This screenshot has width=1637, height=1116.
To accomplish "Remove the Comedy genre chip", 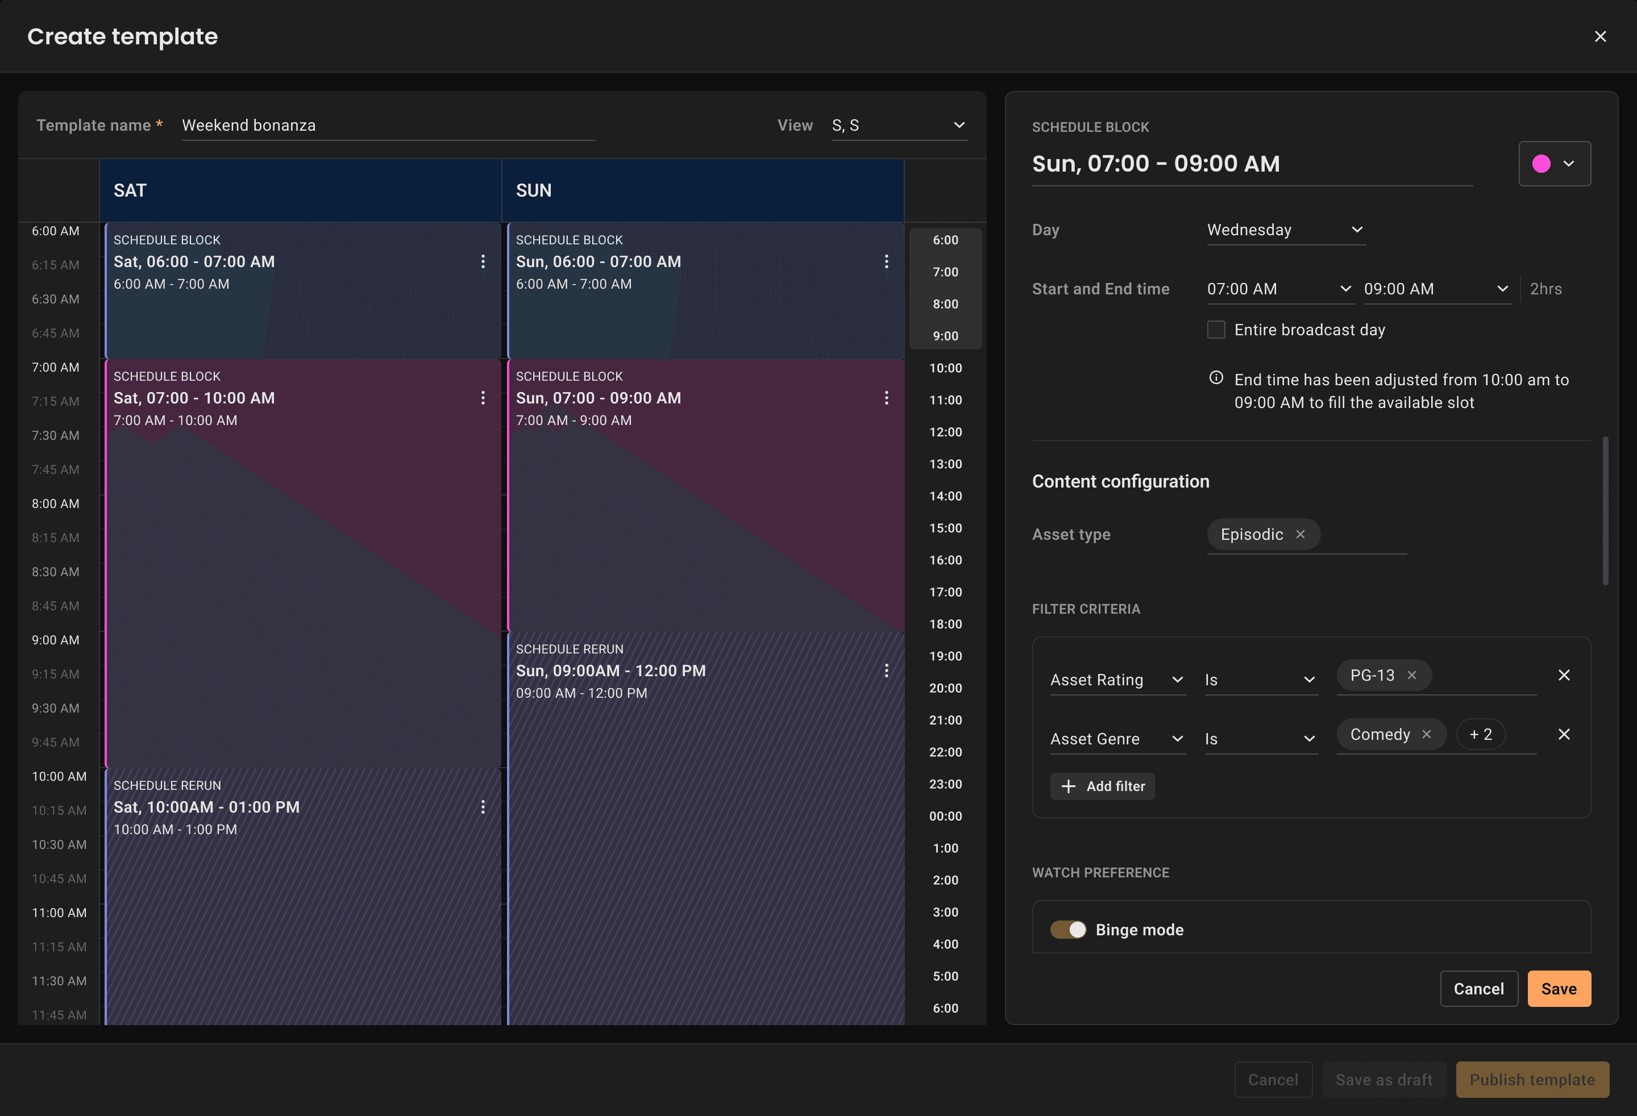I will pos(1426,734).
